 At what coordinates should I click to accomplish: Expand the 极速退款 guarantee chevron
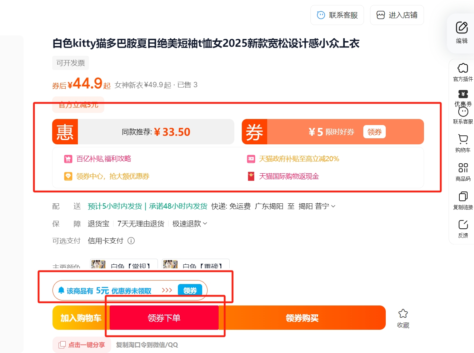coord(205,224)
